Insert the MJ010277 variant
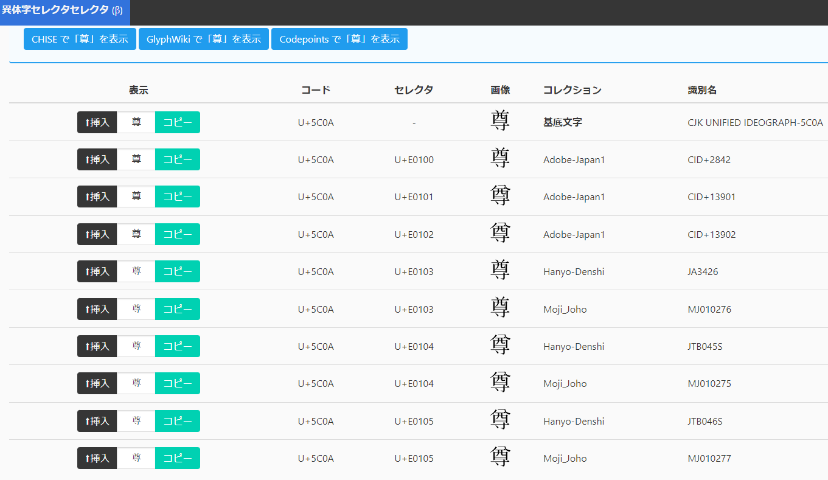The width and height of the screenshot is (828, 480). click(x=97, y=458)
